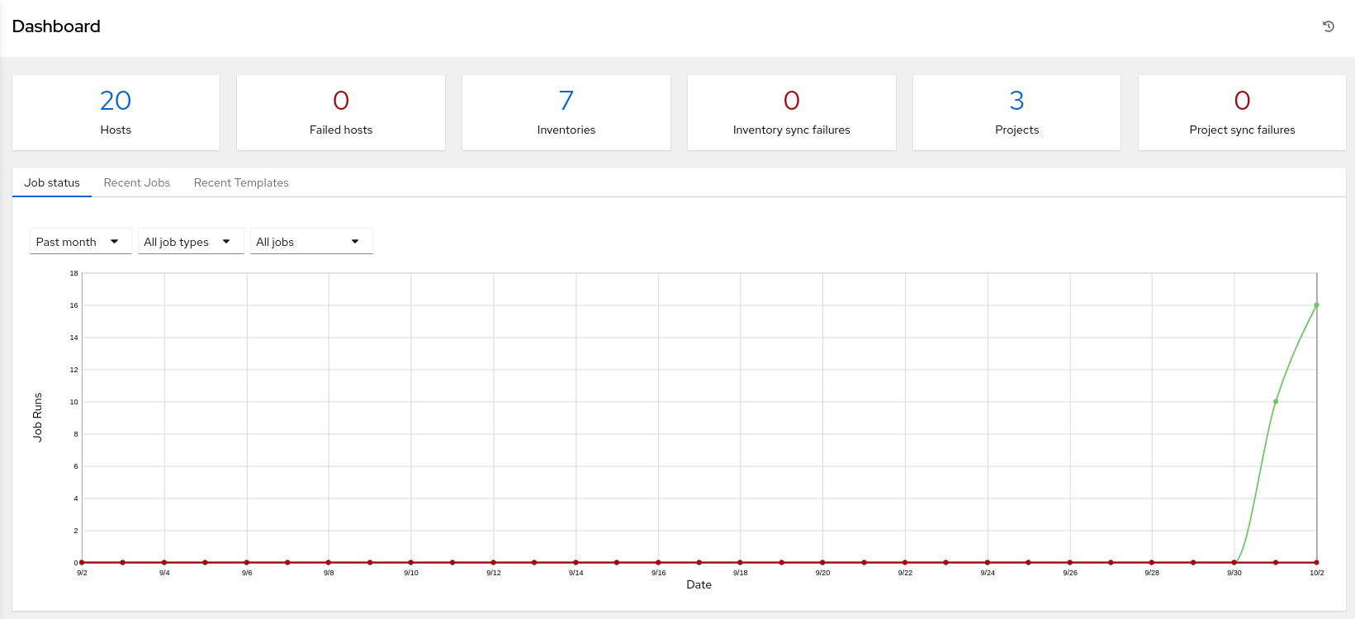Click the red data point at 9/2
Screen dimensions: 1355x619
click(x=82, y=563)
